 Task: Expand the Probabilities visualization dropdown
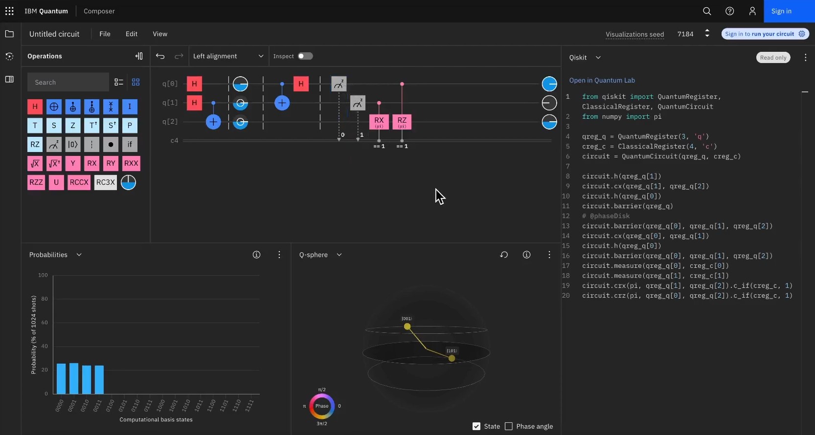56,255
